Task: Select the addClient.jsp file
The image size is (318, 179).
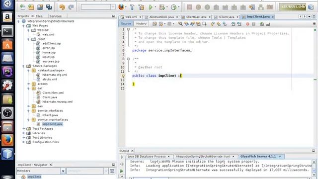Action: (x=52, y=44)
